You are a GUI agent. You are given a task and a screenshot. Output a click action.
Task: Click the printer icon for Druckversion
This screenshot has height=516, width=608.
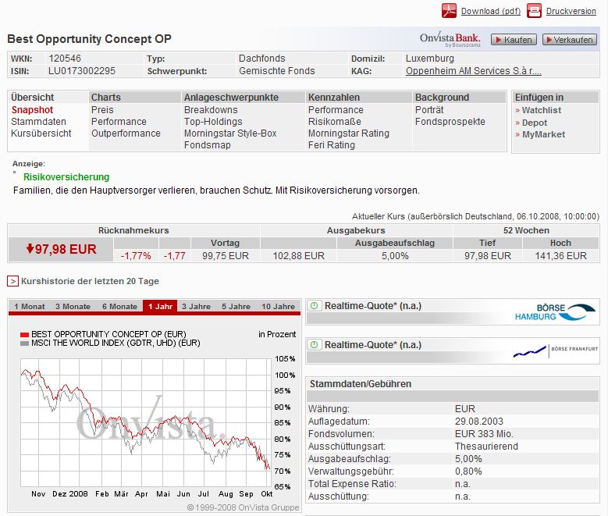click(x=534, y=10)
